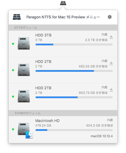The width and height of the screenshot is (126, 153).
Task: Click the Macintosh HD usage bar
Action: [74, 130]
